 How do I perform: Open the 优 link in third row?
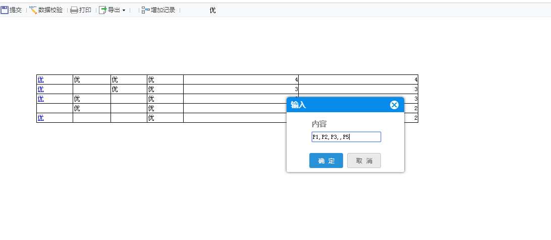pos(41,99)
